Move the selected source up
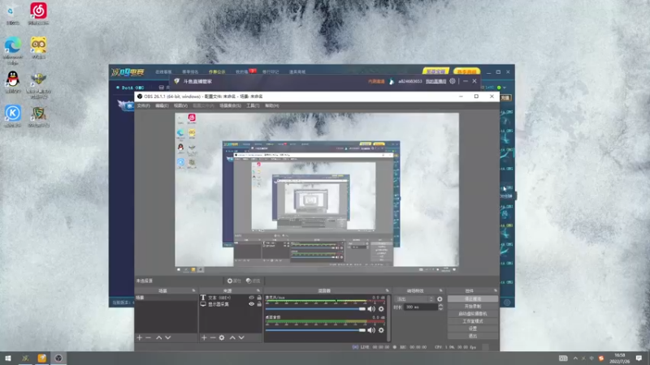Image resolution: width=650 pixels, height=365 pixels. pyautogui.click(x=232, y=337)
